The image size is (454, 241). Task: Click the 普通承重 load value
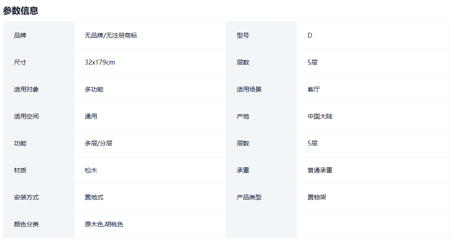(320, 170)
